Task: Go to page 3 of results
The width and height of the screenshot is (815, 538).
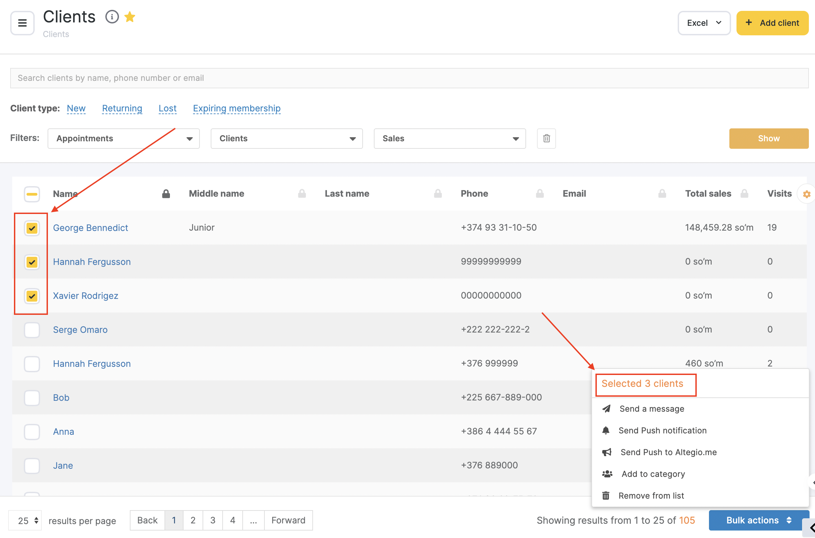Action: point(212,520)
